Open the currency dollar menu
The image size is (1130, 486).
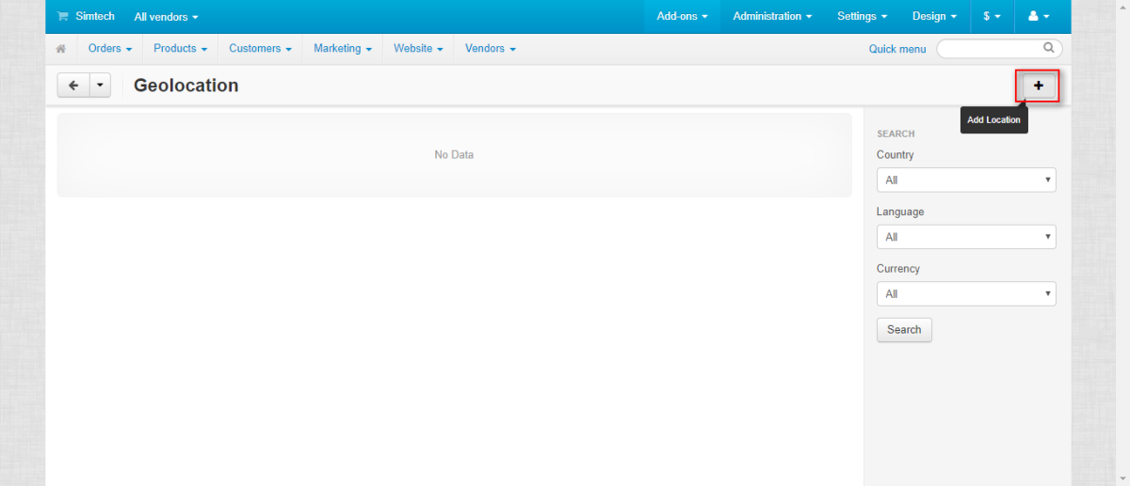point(992,17)
